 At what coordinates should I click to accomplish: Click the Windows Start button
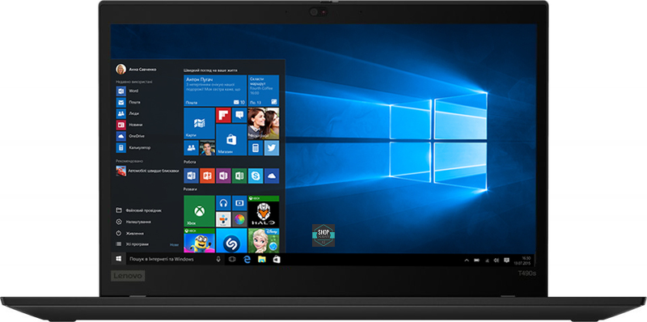click(x=118, y=259)
